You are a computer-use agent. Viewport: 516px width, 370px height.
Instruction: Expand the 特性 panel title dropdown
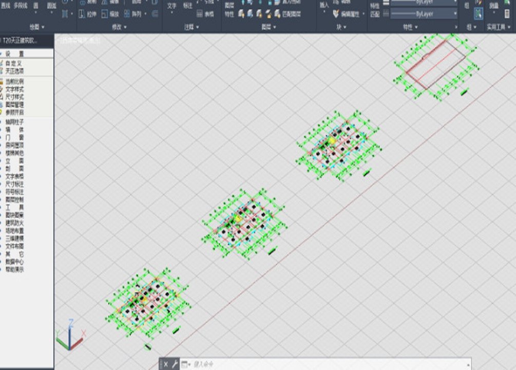pyautogui.click(x=410, y=27)
